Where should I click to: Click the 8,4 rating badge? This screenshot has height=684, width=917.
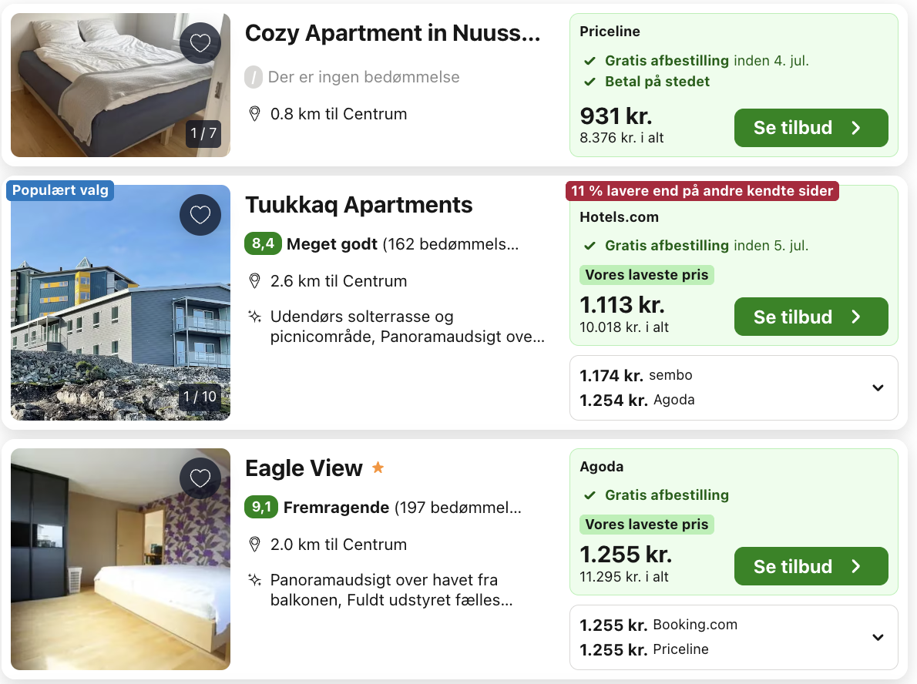tap(263, 244)
